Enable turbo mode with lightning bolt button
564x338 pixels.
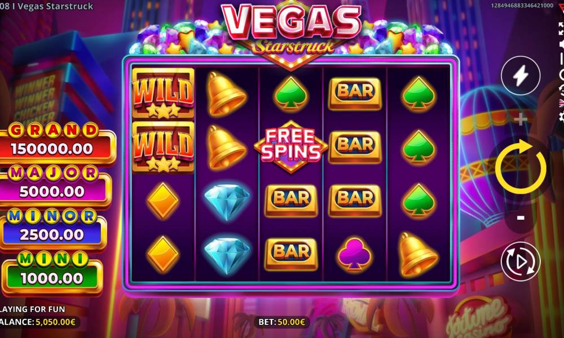[x=521, y=76]
